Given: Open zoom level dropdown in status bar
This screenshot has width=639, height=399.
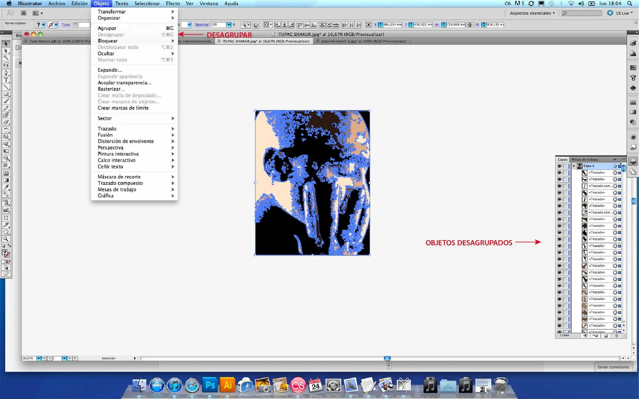Looking at the screenshot, I should point(39,358).
